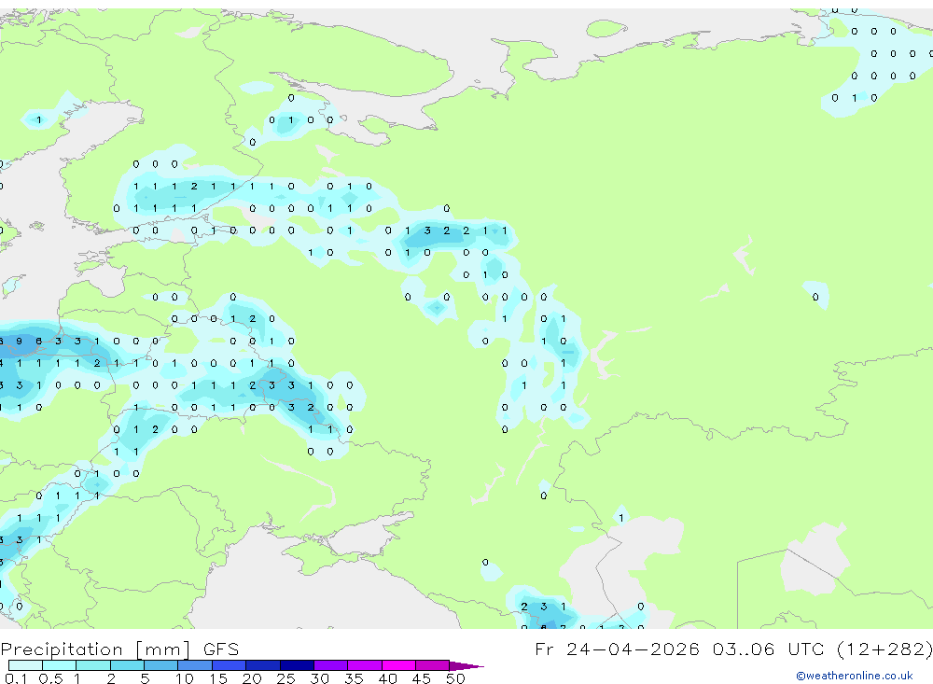Viewport: 933px width, 684px height.
Task: Click the legend scale label "20"
Action: point(252,678)
